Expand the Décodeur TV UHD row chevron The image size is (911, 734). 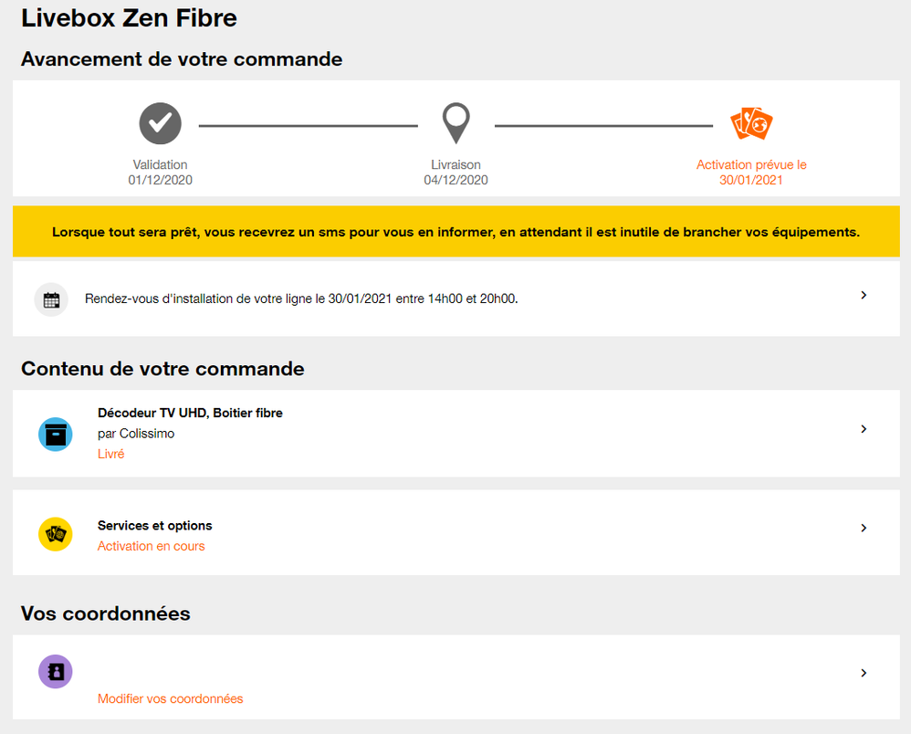864,428
